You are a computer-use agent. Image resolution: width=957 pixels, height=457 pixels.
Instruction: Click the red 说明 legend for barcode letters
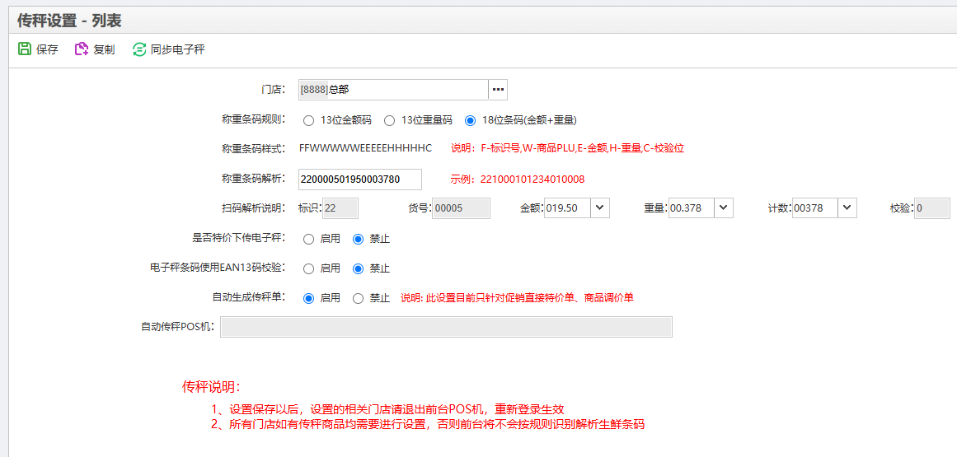567,148
